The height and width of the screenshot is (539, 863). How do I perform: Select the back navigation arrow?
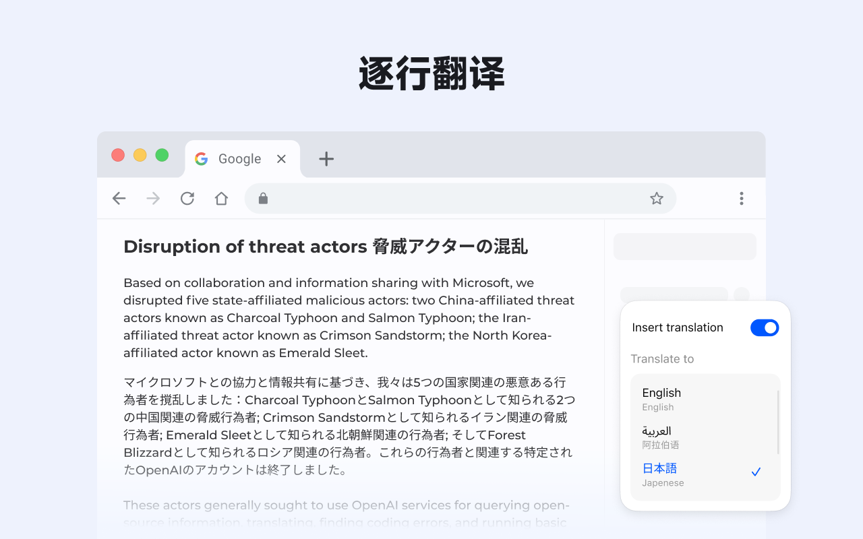coord(119,198)
